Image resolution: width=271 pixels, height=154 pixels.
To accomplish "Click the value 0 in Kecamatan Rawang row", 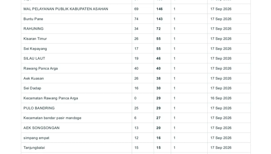I will (x=135, y=98).
